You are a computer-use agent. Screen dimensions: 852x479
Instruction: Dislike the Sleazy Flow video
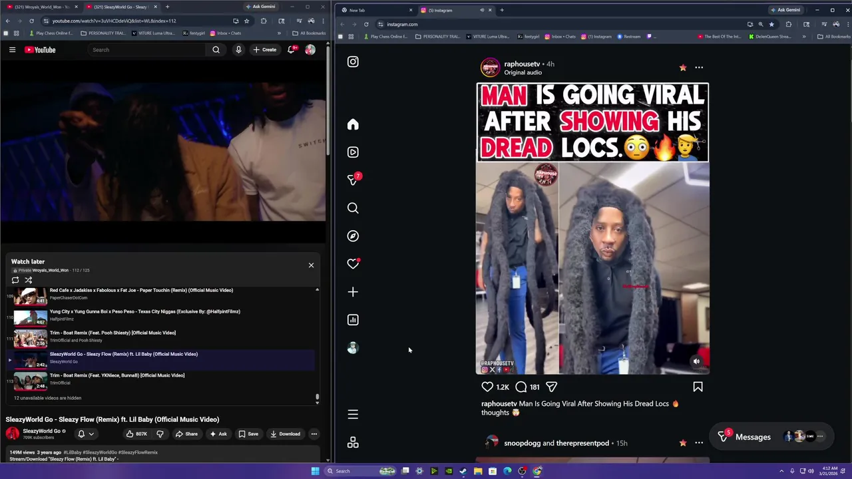click(x=160, y=434)
